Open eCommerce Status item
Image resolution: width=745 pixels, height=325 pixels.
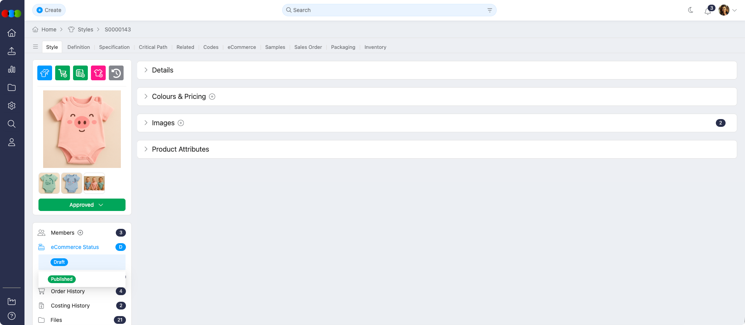75,247
